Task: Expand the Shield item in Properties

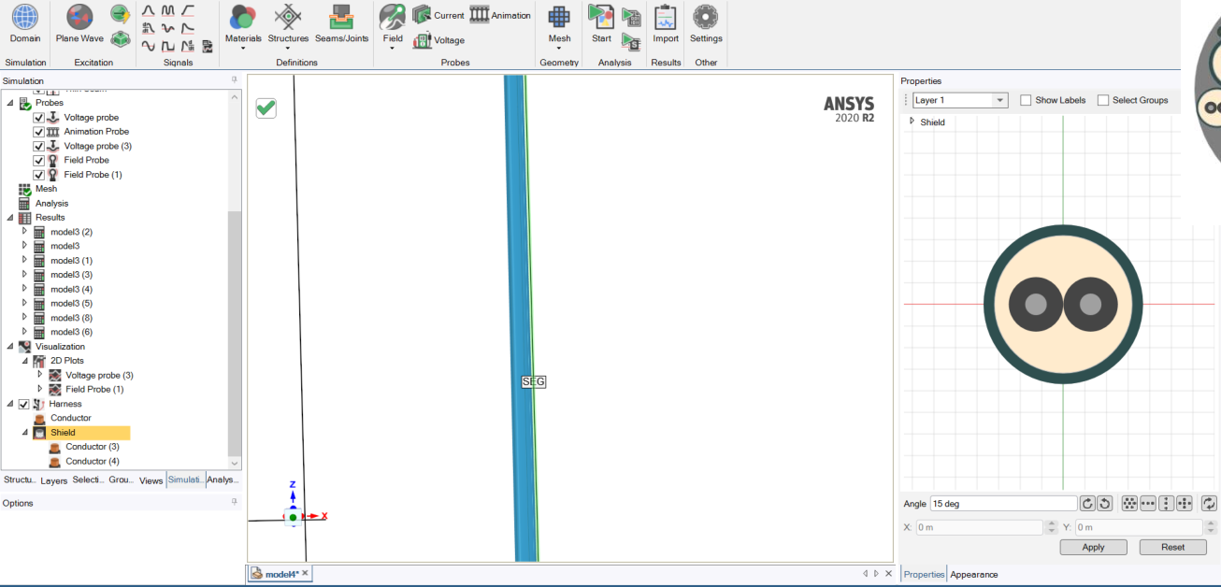Action: pyautogui.click(x=912, y=122)
